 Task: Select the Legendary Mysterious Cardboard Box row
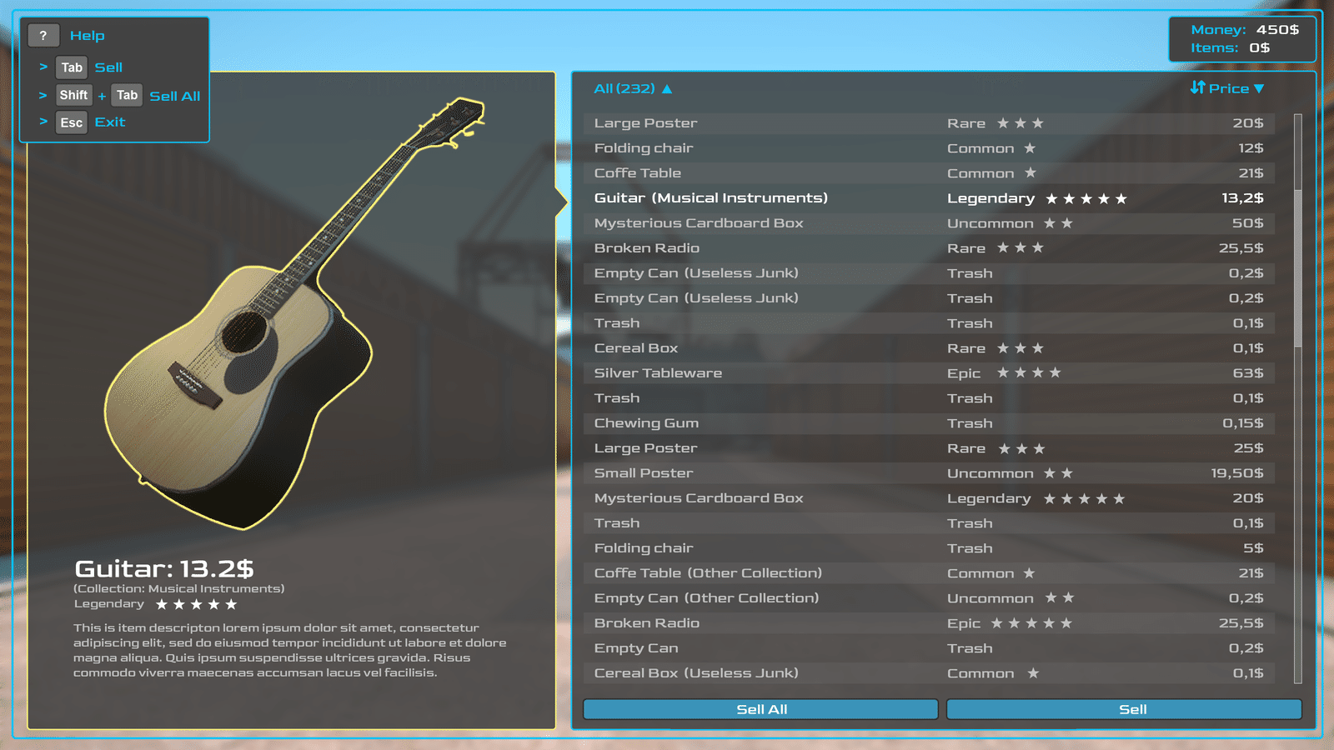[x=929, y=497]
